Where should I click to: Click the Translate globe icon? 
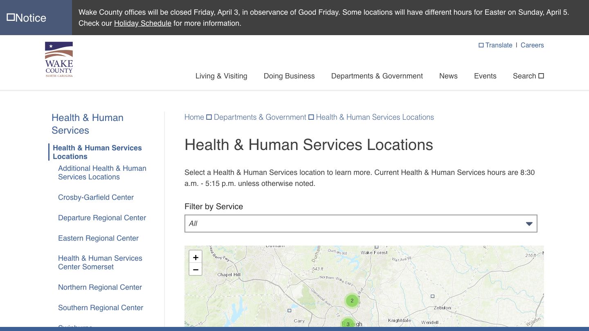(x=481, y=45)
